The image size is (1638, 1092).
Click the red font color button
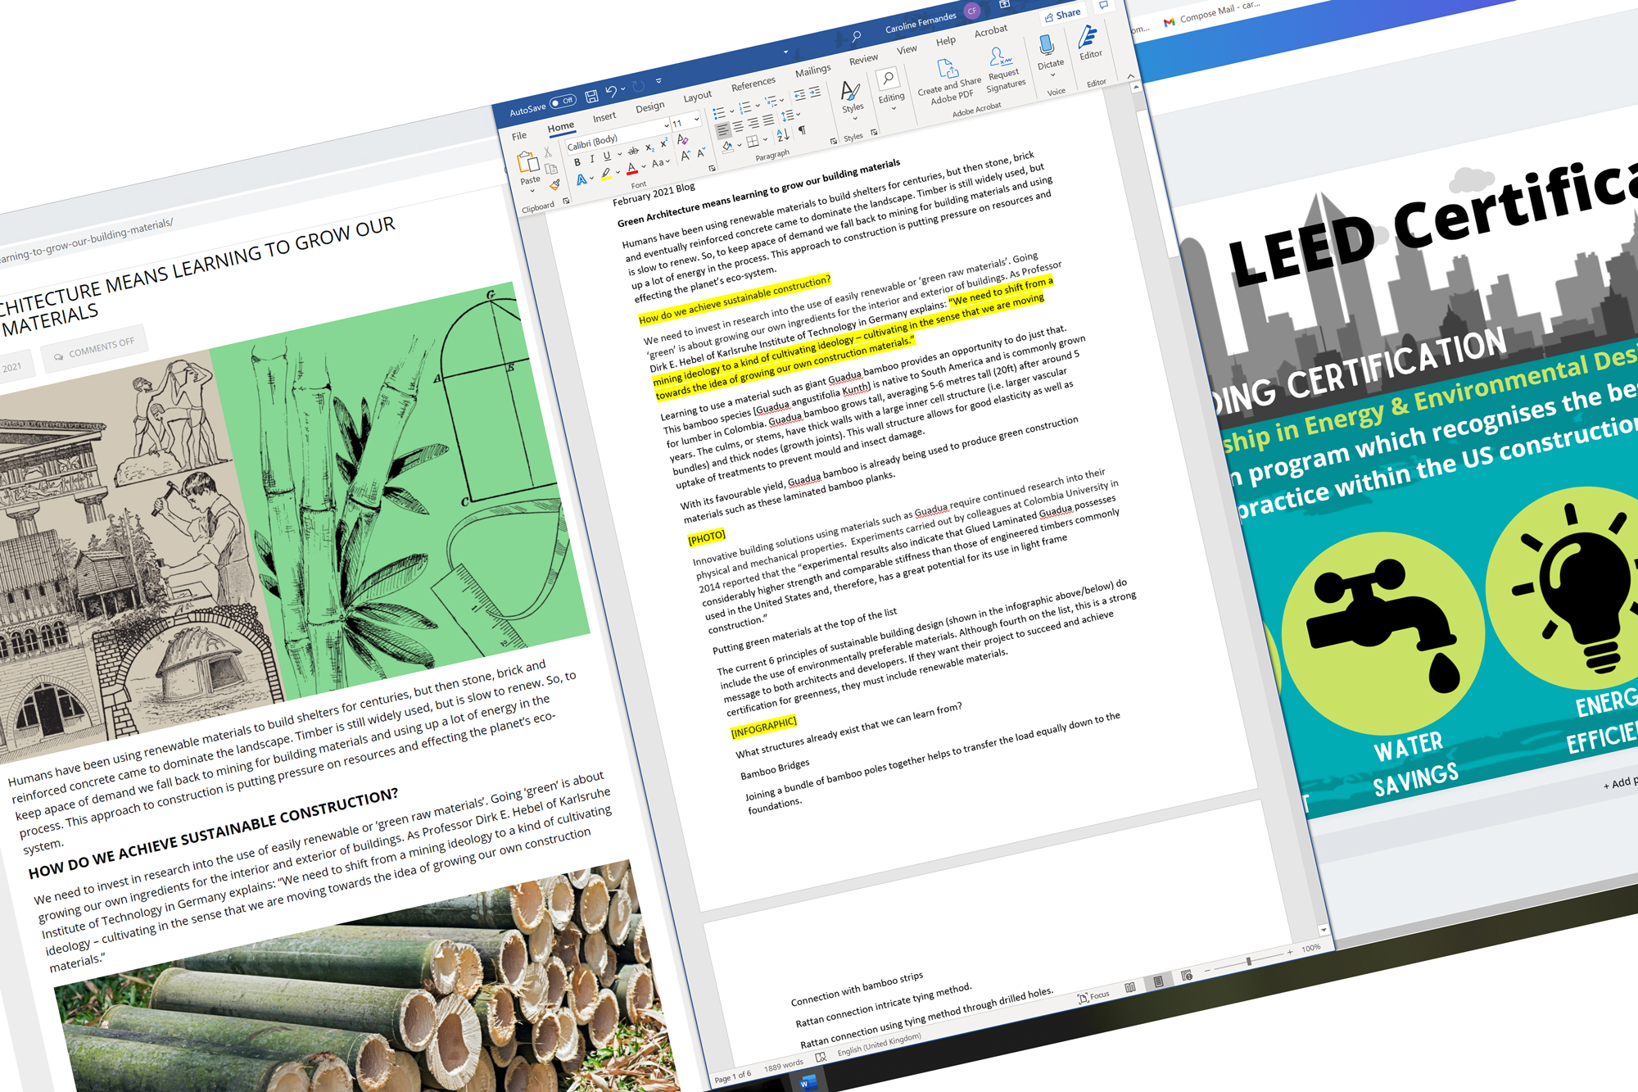[631, 170]
